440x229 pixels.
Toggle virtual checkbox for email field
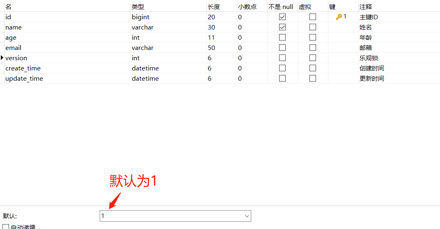tap(313, 48)
